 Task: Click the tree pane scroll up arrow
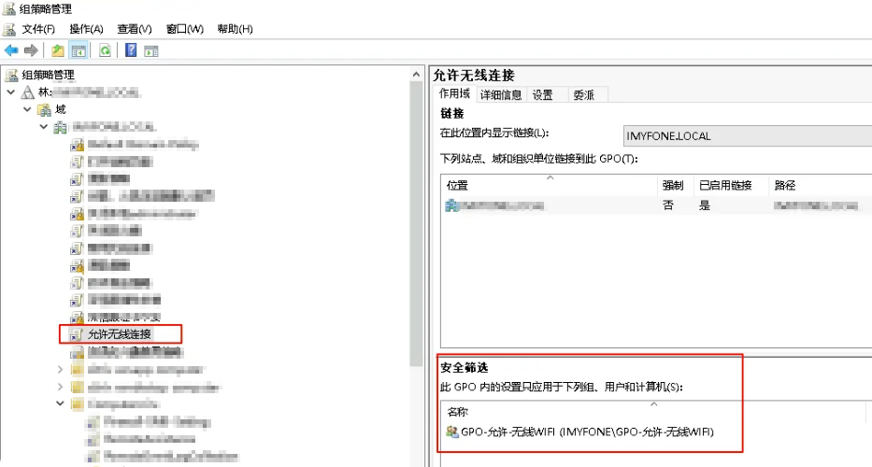(417, 74)
